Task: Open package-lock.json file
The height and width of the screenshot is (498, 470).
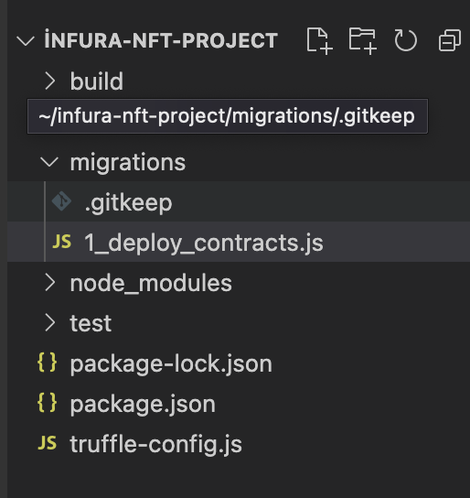Action: [x=239, y=363]
